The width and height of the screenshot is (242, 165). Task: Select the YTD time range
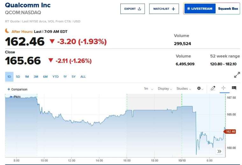55,77
